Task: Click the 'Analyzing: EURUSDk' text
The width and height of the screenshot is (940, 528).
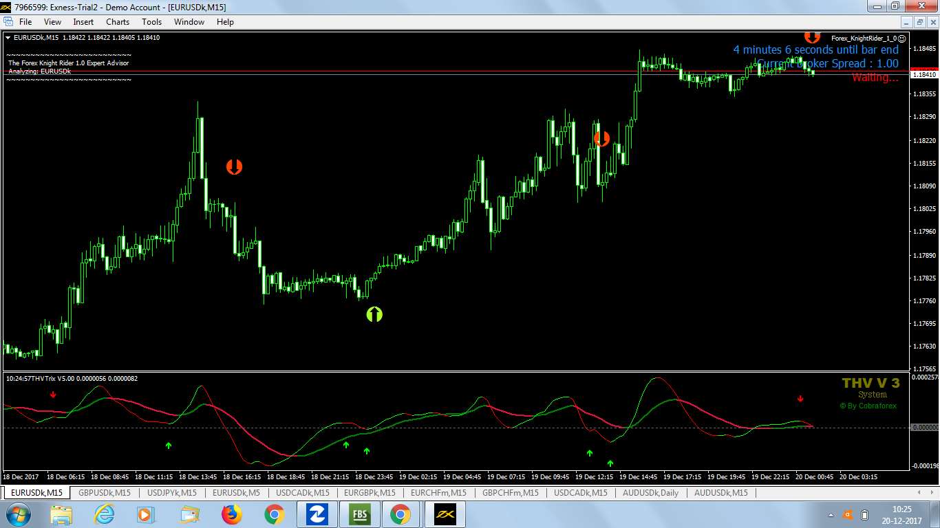Action: click(39, 71)
